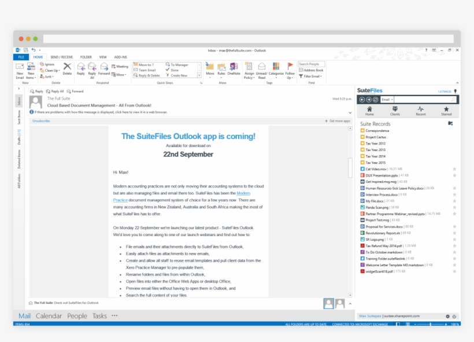
Task: Open the SuiteFiles Home section
Action: 369,111
